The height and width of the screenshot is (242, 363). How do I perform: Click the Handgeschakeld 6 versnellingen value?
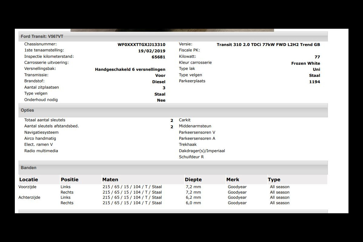point(130,69)
